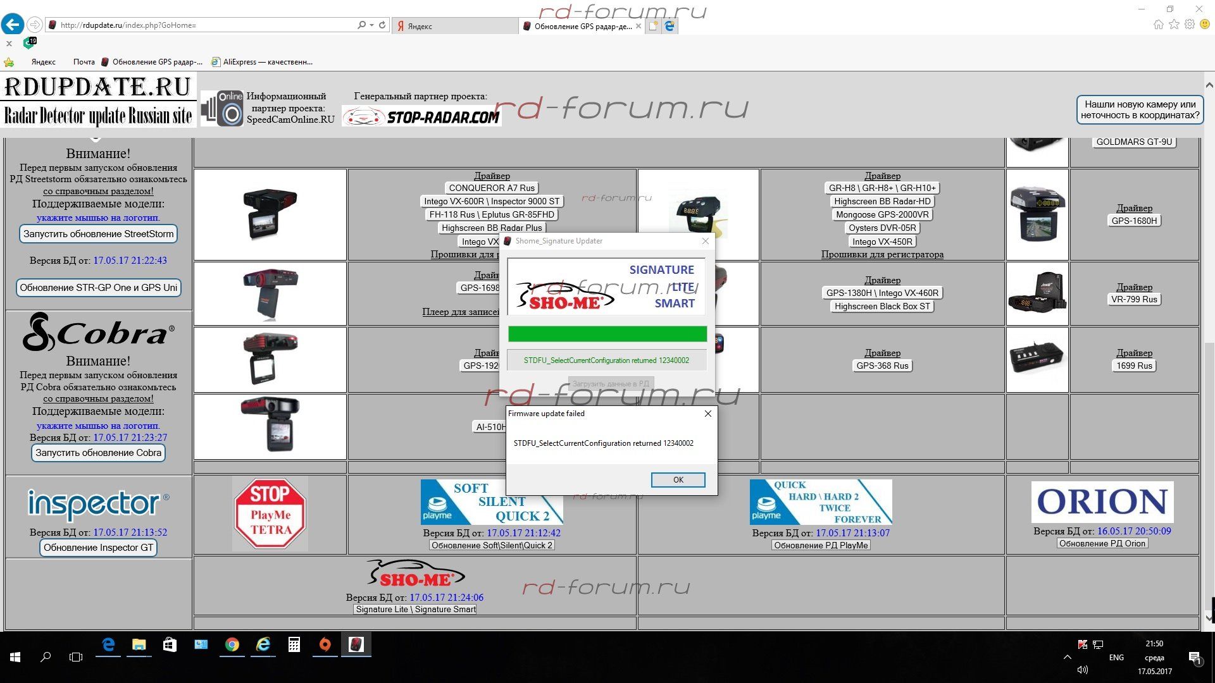Open taskbar search magnifier
The height and width of the screenshot is (683, 1215).
(46, 658)
